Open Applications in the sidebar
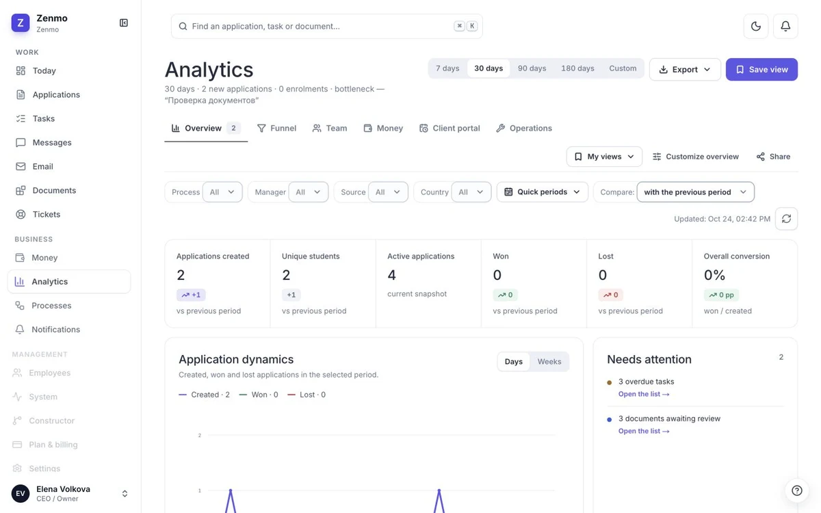This screenshot has width=821, height=513. point(69,94)
